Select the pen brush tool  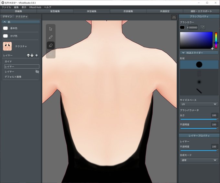(x=51, y=37)
